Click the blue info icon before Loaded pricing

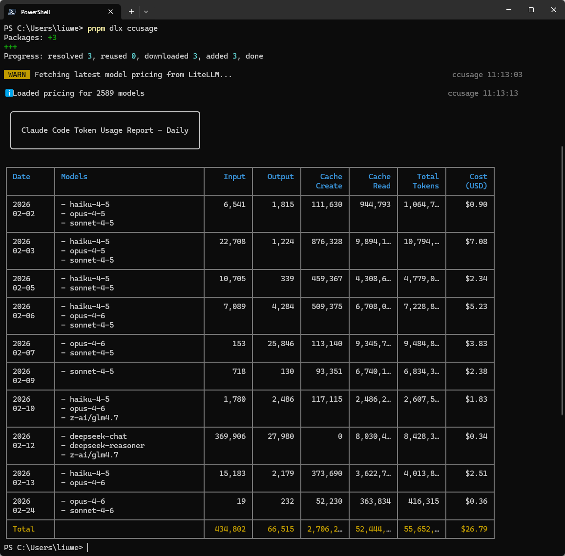tap(9, 93)
